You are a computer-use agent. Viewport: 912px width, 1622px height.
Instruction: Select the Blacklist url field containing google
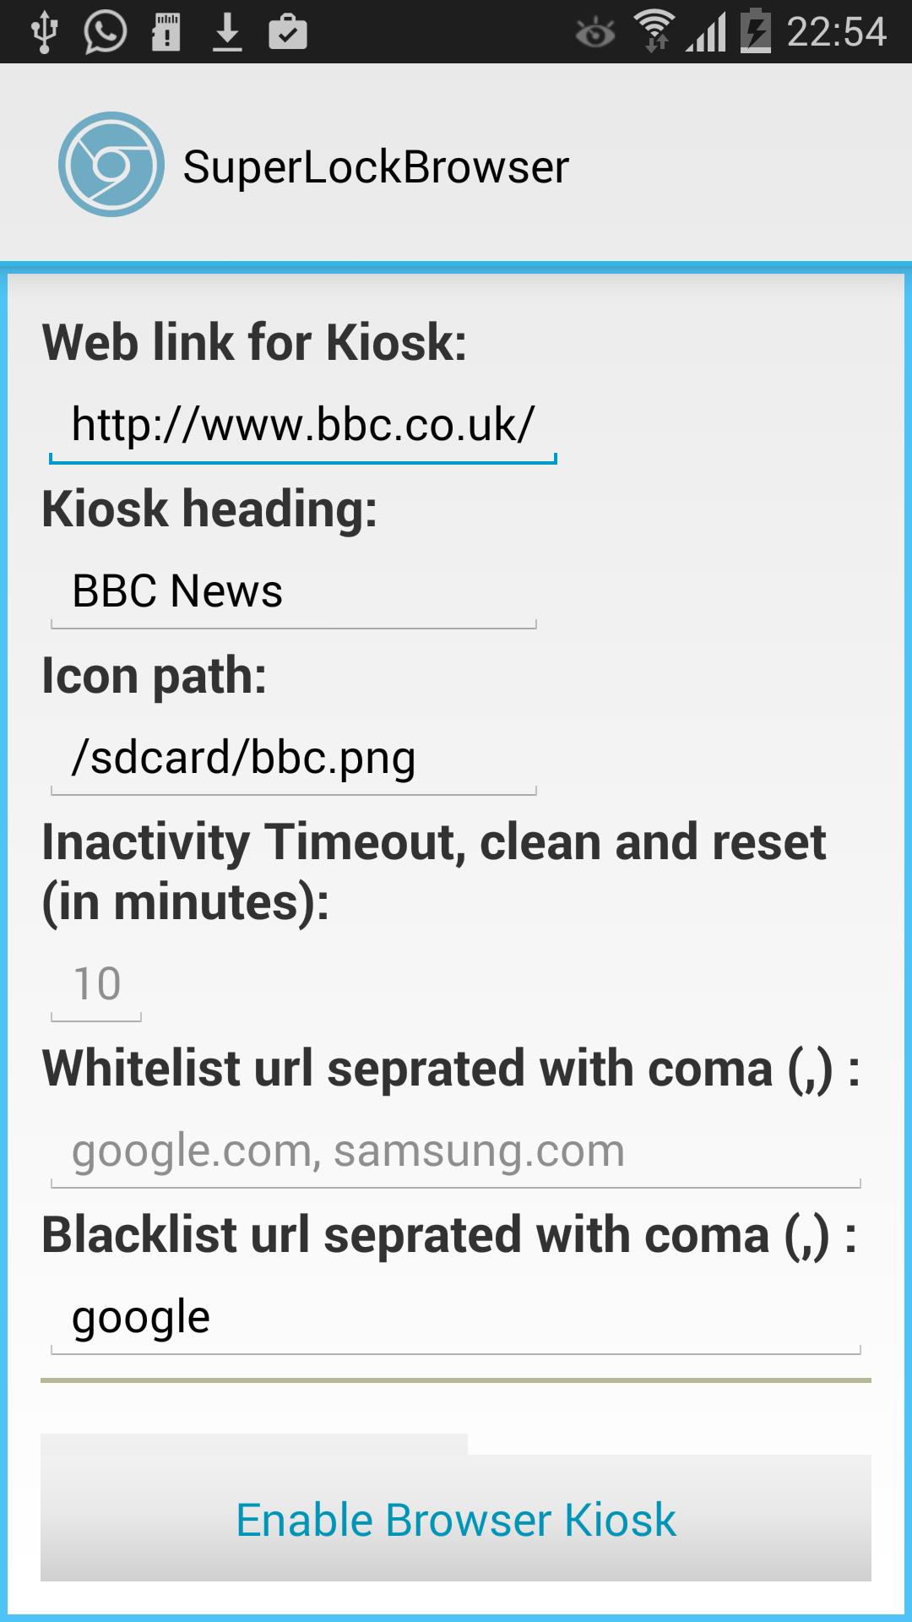[x=456, y=1316]
